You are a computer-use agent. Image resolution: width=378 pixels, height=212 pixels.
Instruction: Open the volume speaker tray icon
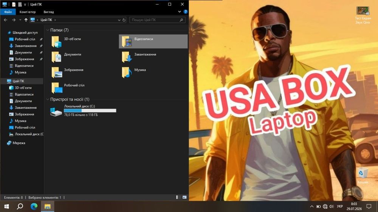(332, 206)
